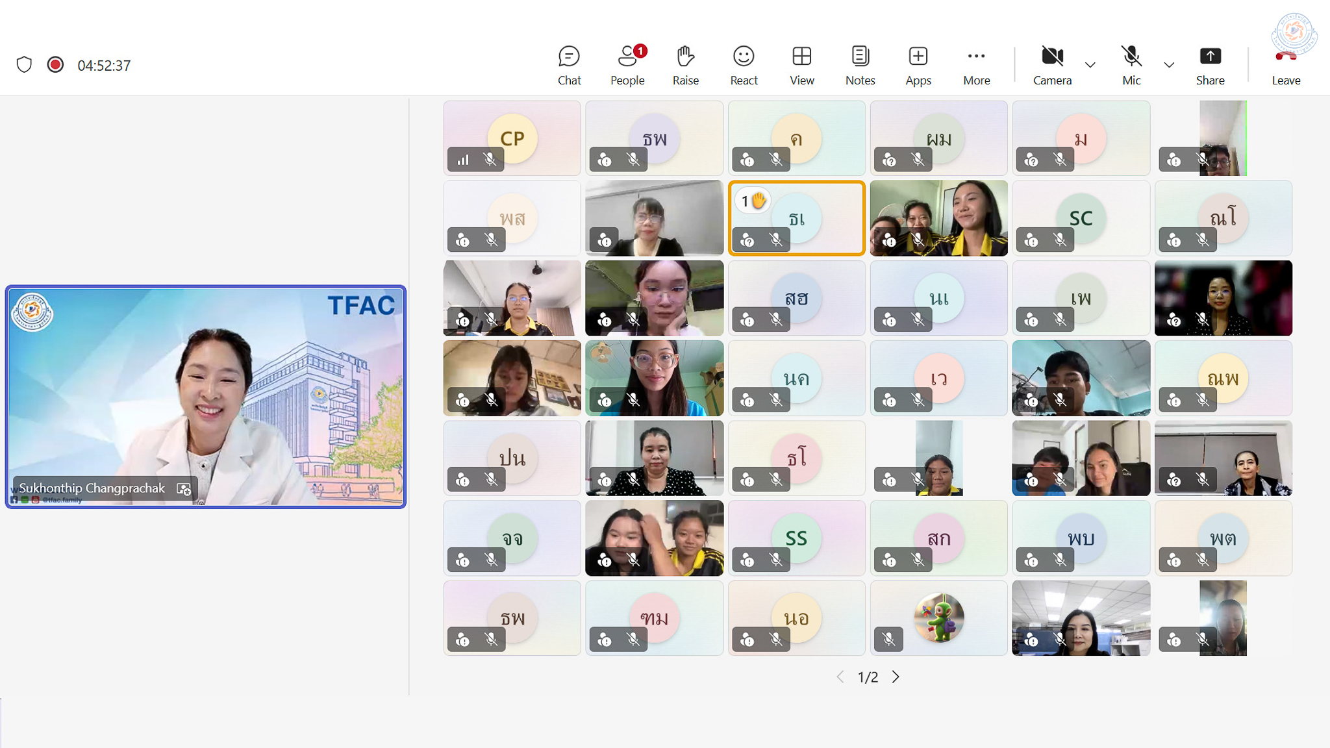The height and width of the screenshot is (748, 1330).
Task: Click the muted mic icon on toy avatar tile
Action: [x=888, y=640]
